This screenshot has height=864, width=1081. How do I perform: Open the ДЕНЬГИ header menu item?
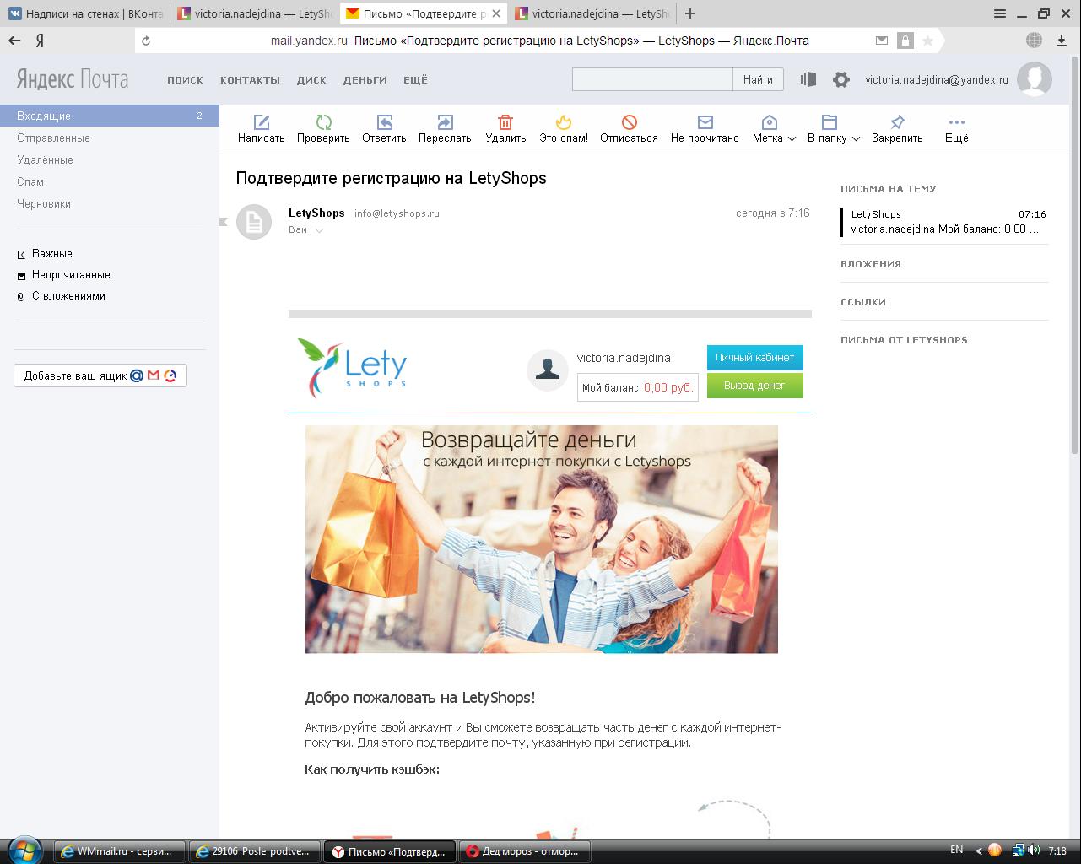tap(365, 80)
